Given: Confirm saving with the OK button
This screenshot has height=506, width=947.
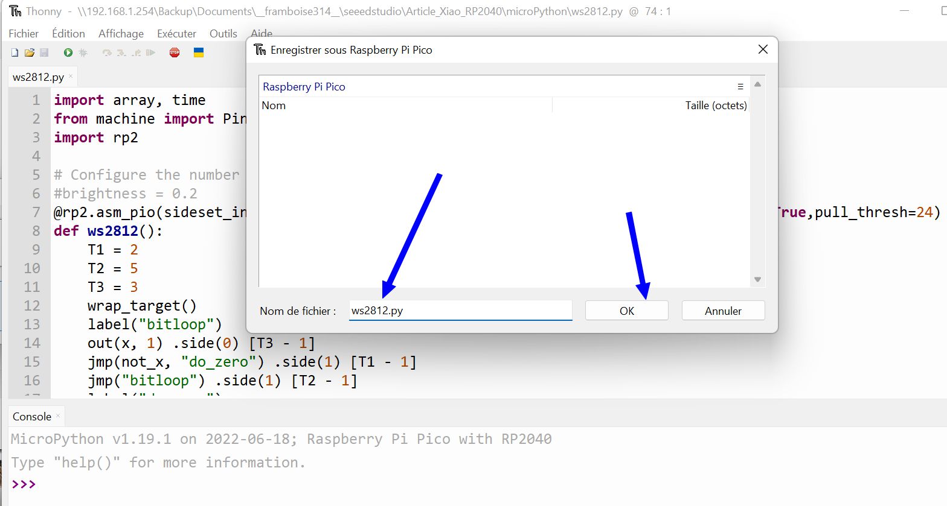Looking at the screenshot, I should (627, 311).
